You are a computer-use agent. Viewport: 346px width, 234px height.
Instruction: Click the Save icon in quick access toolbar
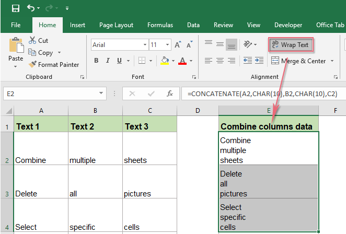point(16,8)
